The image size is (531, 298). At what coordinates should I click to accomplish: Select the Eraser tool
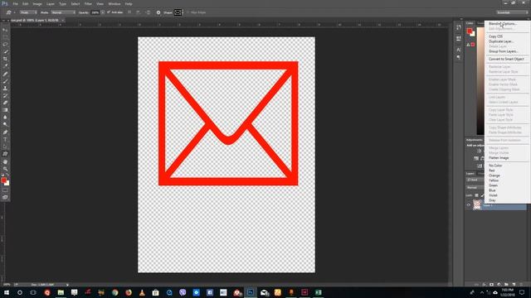pyautogui.click(x=5, y=103)
